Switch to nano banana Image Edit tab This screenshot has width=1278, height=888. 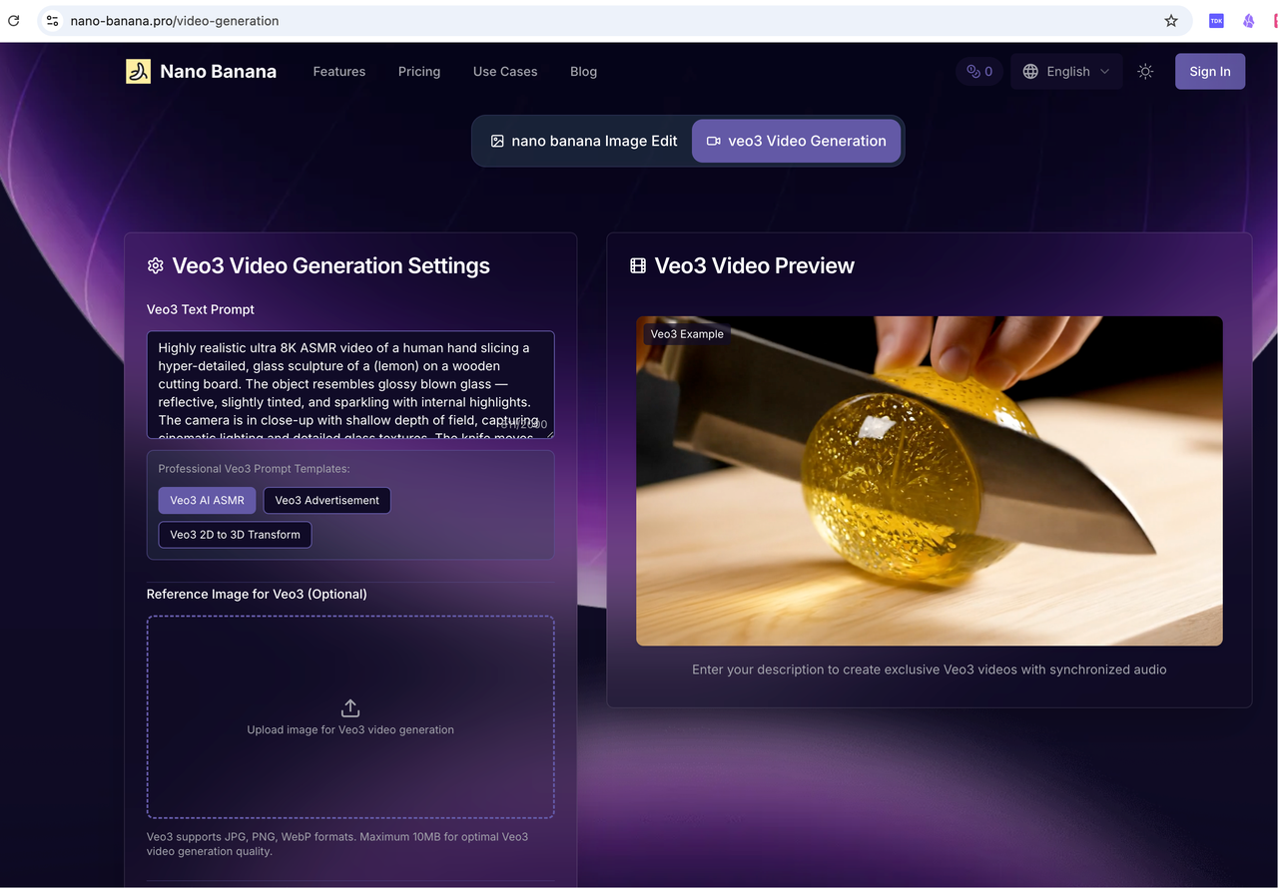[x=583, y=141]
